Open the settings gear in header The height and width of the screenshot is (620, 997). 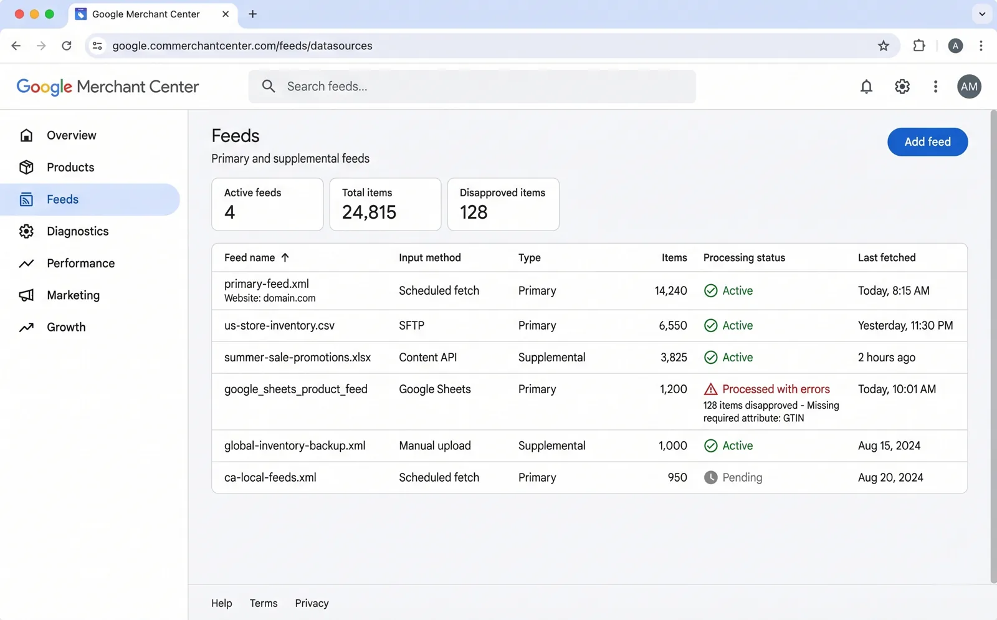pos(902,87)
